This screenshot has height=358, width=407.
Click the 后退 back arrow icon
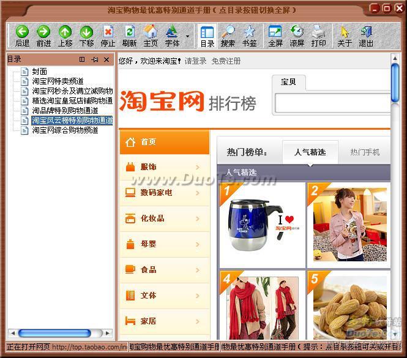[22, 31]
